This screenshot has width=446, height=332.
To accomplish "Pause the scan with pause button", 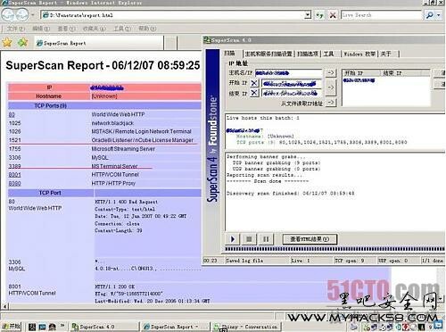I will 266,239.
